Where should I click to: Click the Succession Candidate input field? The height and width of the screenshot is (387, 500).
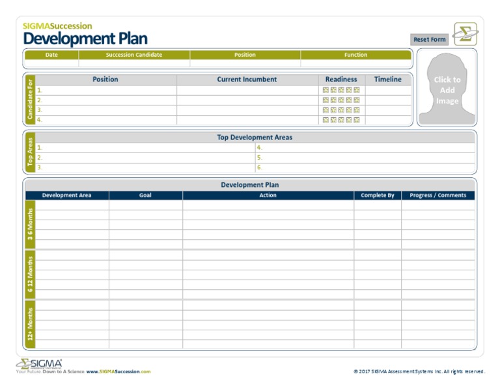(x=134, y=63)
